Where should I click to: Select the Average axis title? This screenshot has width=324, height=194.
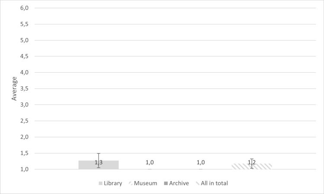tap(14, 89)
